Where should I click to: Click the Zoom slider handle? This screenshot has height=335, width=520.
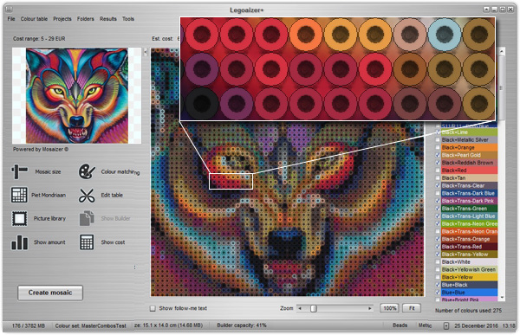coord(314,308)
